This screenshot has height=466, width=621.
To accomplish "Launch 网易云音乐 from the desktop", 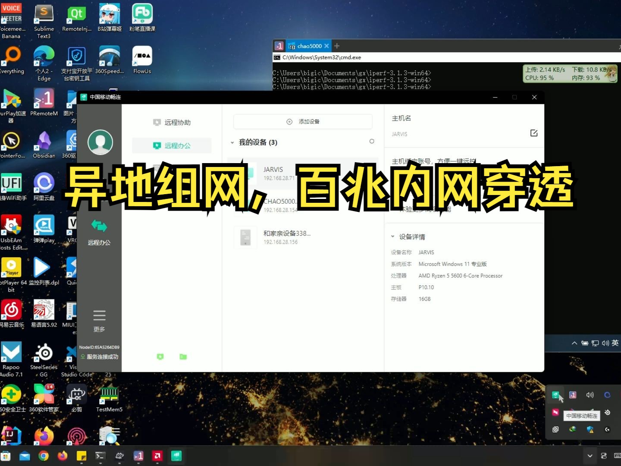I will (x=12, y=314).
